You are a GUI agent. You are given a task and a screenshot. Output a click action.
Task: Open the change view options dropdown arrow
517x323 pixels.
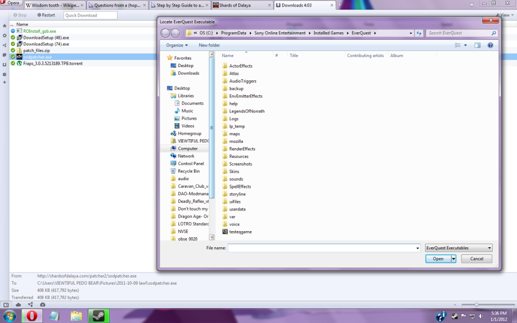(465, 45)
